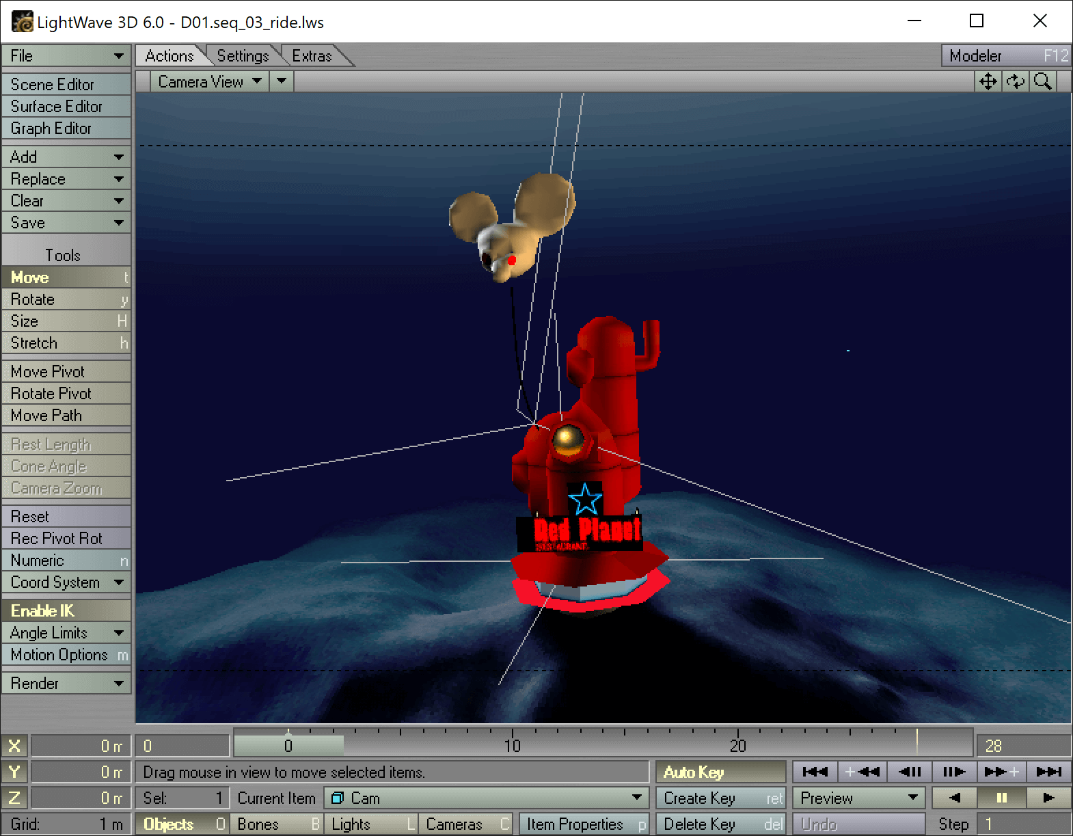The width and height of the screenshot is (1073, 836).
Task: Expand the Save dropdown menu
Action: click(66, 222)
